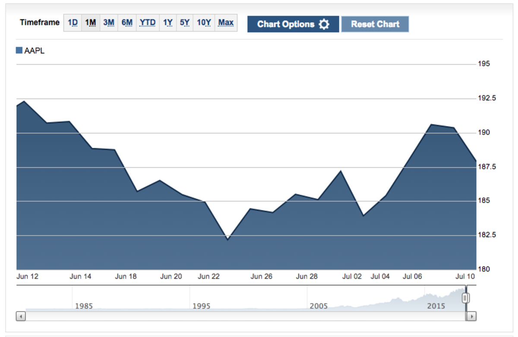Screen dimensions: 518x337
Task: Click the navigator scrollbar track
Action: point(242,316)
